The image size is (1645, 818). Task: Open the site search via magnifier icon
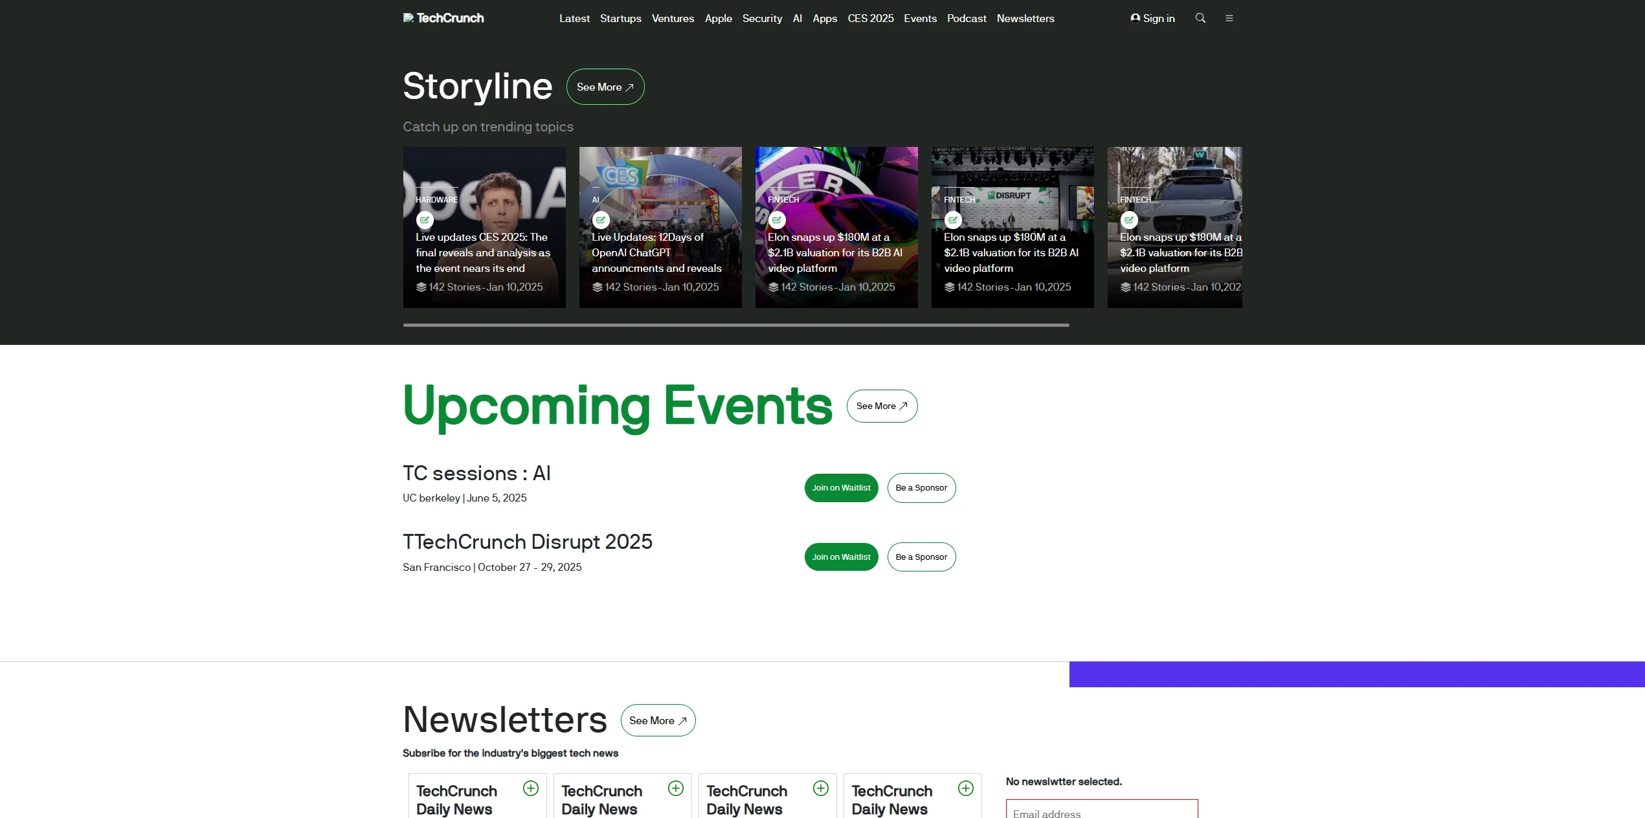point(1200,17)
